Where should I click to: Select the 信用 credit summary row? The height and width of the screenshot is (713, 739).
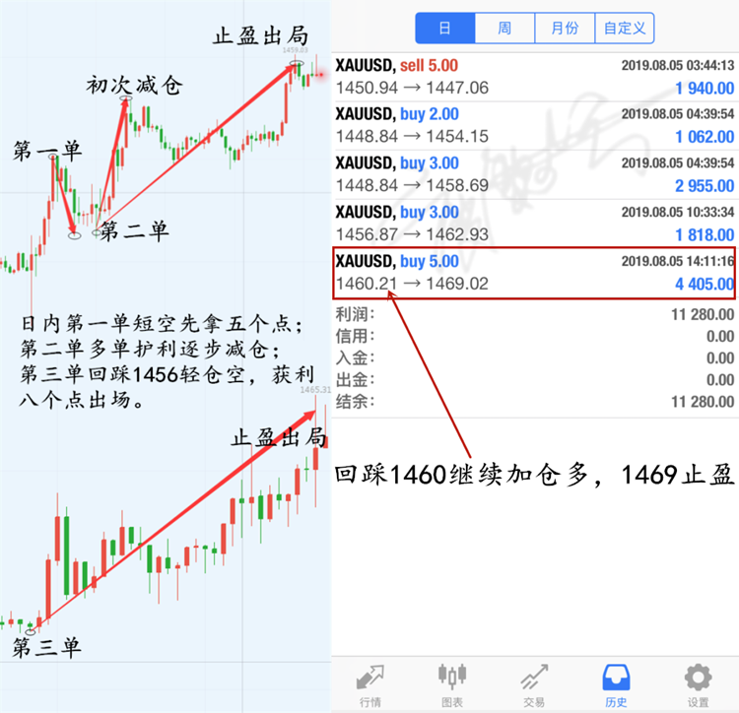click(535, 336)
